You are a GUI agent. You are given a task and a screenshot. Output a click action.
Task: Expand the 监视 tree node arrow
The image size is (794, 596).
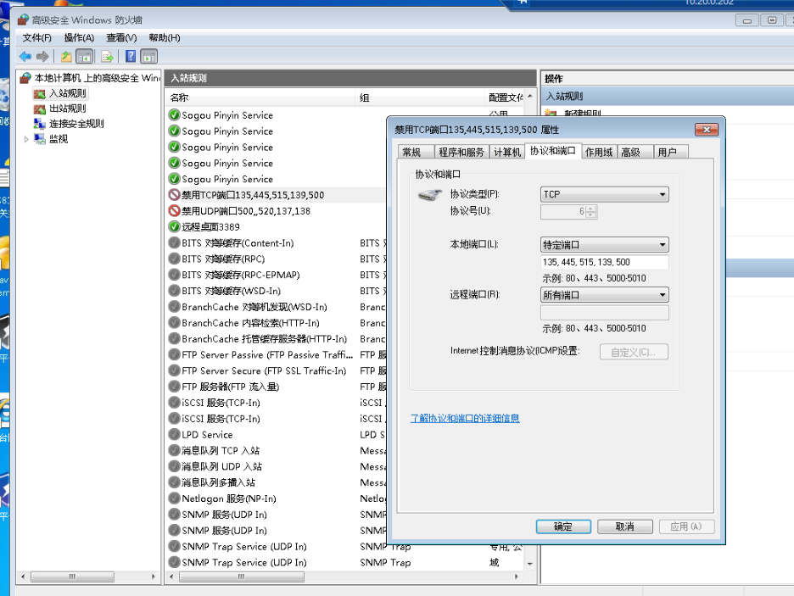pos(25,139)
